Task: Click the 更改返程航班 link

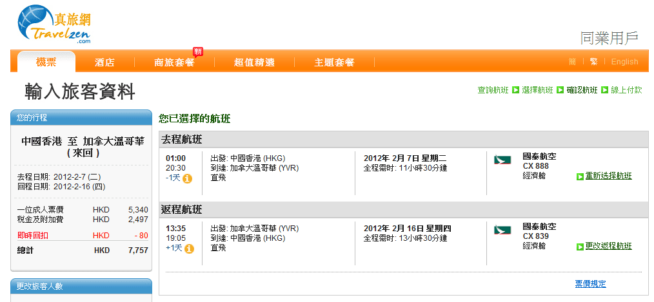Action: (608, 247)
